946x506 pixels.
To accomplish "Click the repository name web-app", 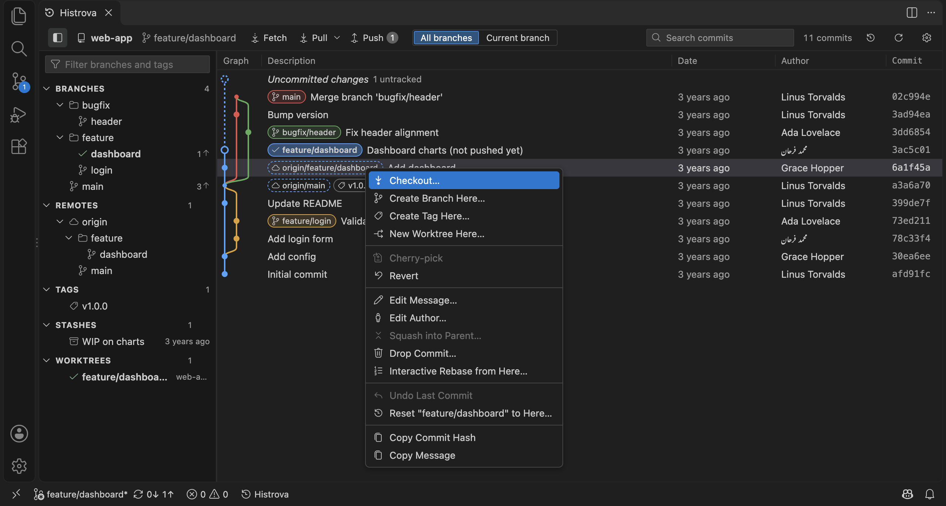I will point(105,38).
